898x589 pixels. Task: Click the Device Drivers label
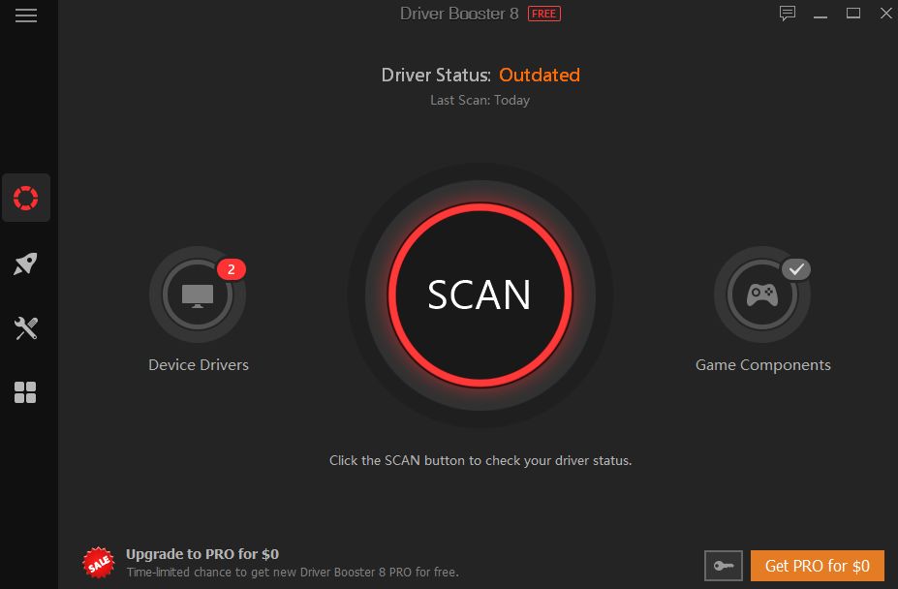click(199, 365)
